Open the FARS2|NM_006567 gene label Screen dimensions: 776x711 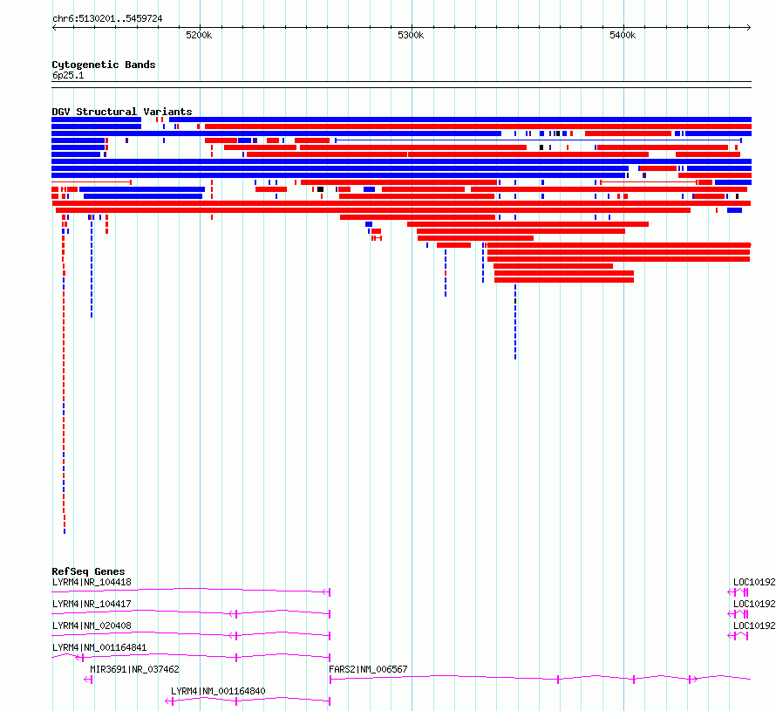368,669
